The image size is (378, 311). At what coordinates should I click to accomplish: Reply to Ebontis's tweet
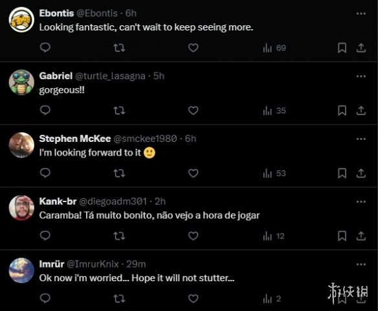[45, 47]
